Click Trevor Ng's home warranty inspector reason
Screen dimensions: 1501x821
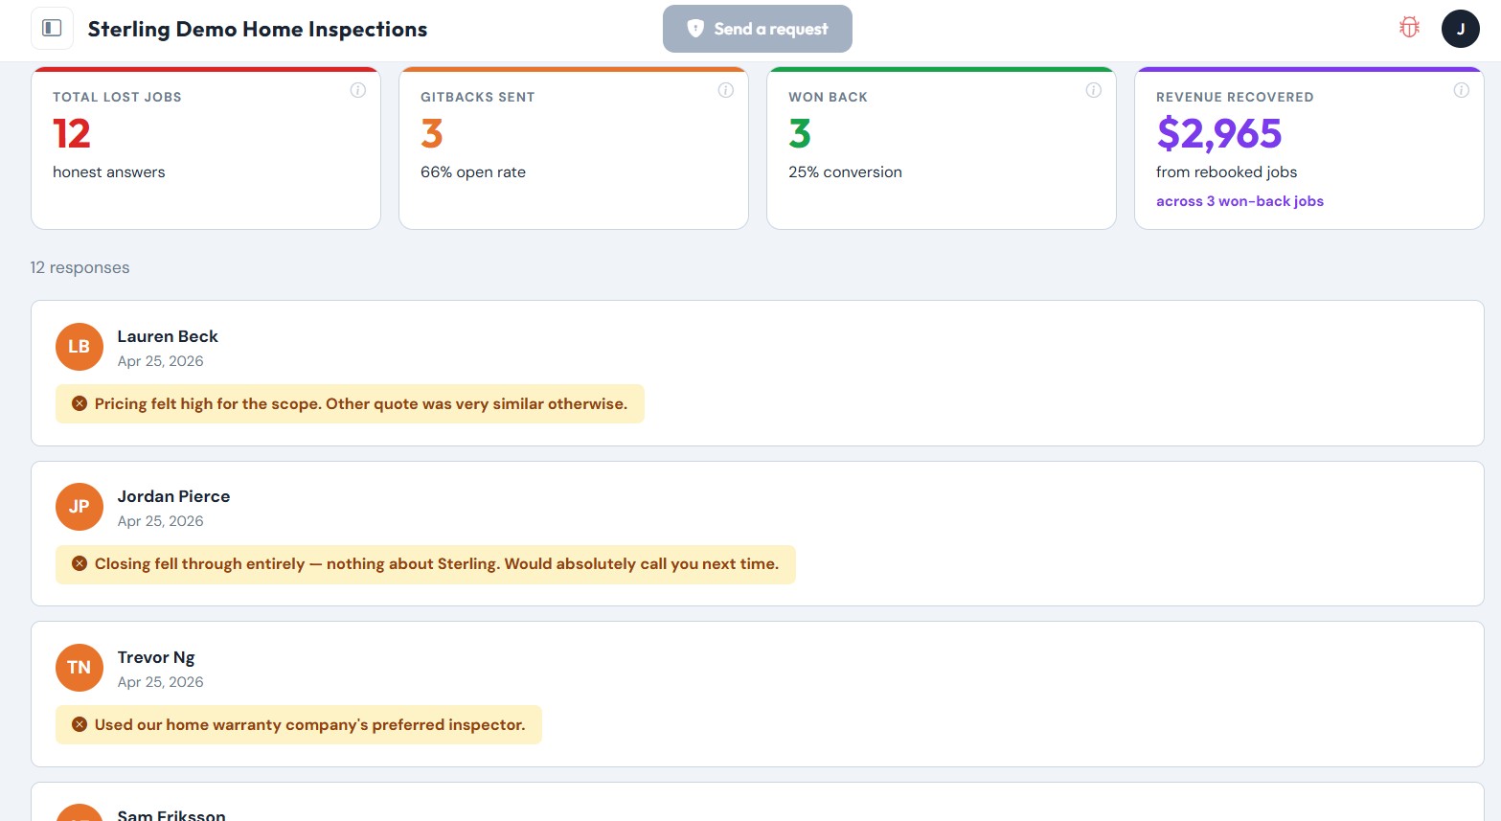[x=299, y=725]
